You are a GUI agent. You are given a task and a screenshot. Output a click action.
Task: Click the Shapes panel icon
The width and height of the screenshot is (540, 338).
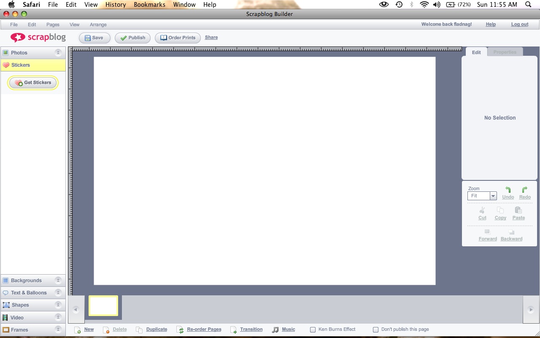[x=5, y=305]
